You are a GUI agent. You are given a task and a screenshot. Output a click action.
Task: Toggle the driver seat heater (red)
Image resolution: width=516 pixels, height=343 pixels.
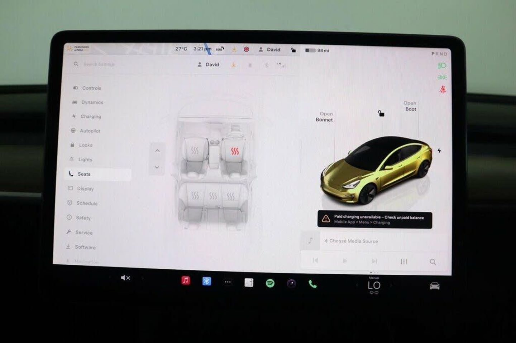tap(235, 151)
